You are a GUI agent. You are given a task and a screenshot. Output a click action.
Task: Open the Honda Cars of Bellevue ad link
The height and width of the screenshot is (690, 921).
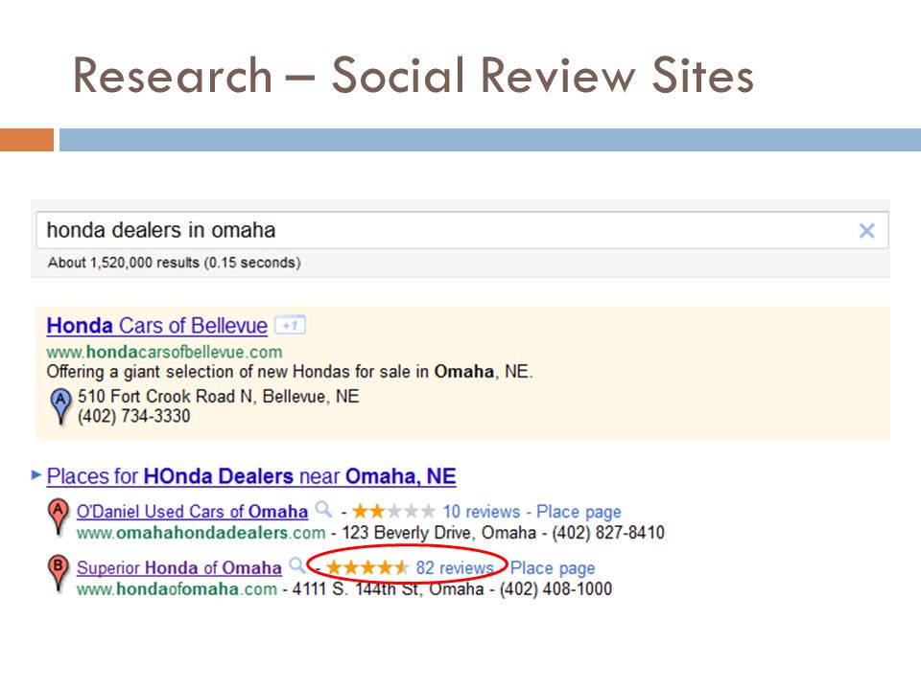[156, 326]
